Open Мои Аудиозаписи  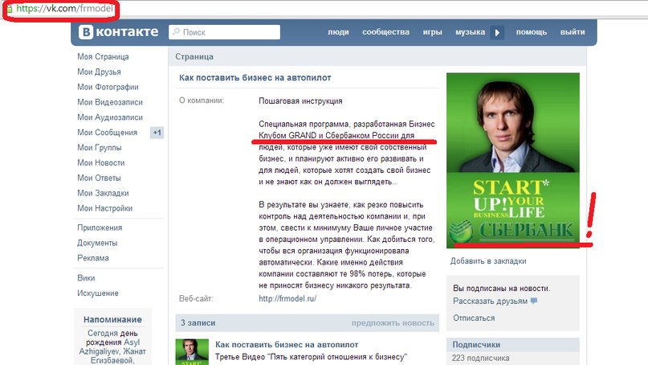click(109, 117)
